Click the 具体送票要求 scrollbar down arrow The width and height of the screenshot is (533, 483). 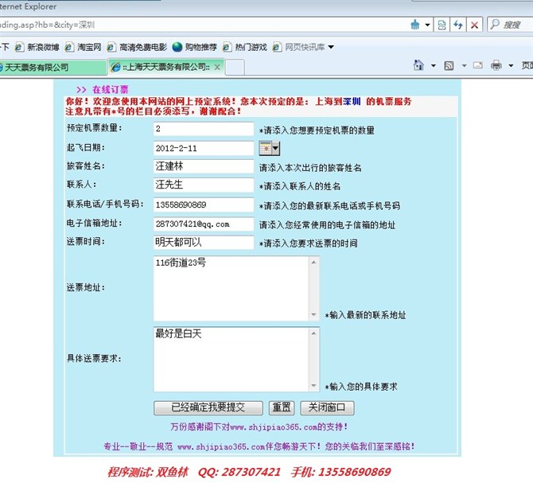tap(313, 386)
